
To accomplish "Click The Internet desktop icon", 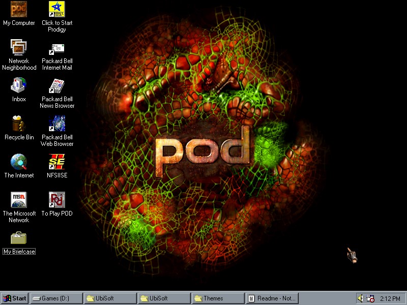I will [x=19, y=162].
